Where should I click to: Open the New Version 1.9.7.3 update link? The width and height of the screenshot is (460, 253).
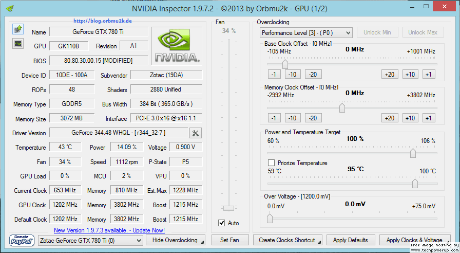(109, 230)
